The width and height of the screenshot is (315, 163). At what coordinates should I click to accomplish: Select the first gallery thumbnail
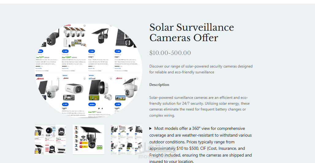(50, 140)
